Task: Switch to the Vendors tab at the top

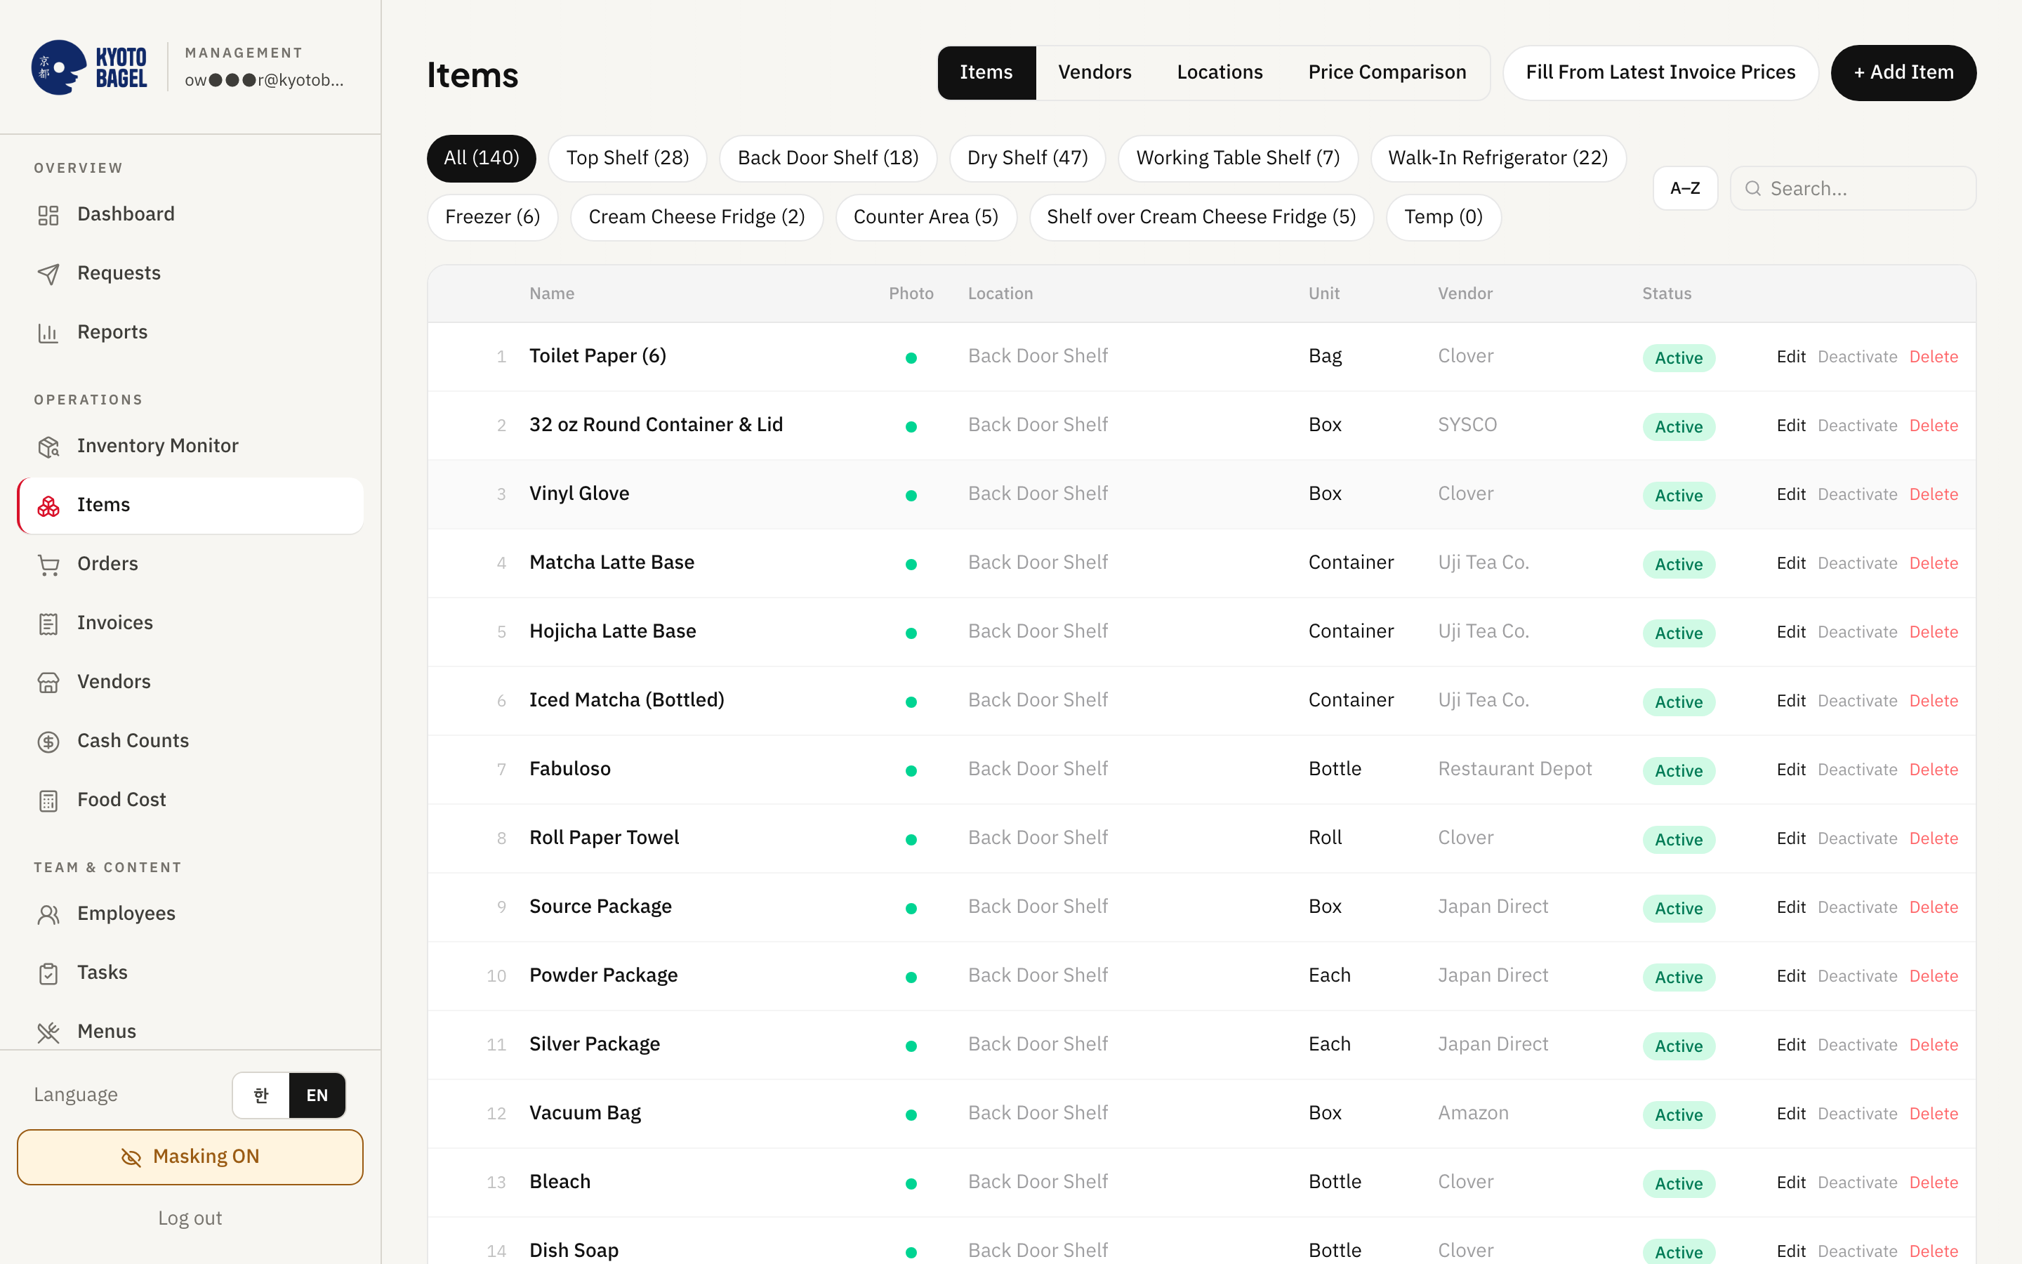Action: [1095, 73]
